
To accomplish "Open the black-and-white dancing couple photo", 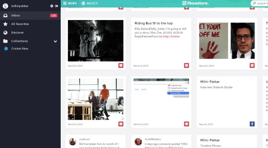I will tap(96, 41).
